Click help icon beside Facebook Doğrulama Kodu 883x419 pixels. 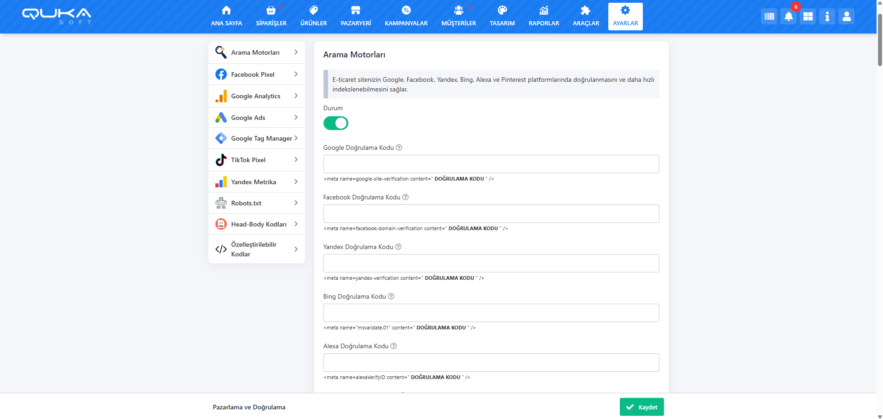click(x=405, y=197)
